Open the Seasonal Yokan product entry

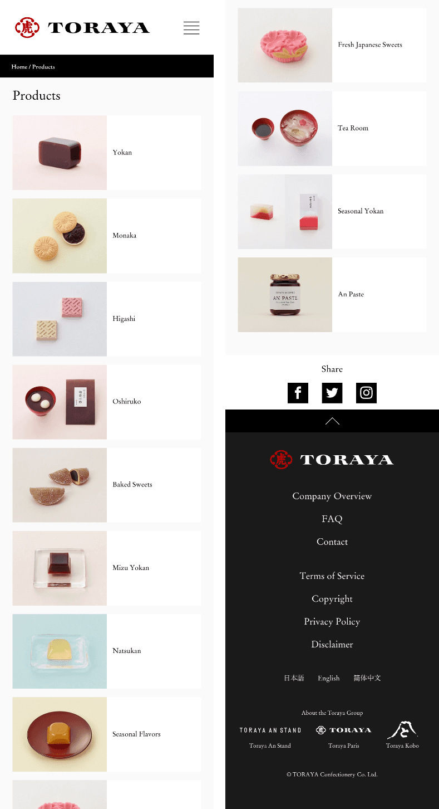332,212
